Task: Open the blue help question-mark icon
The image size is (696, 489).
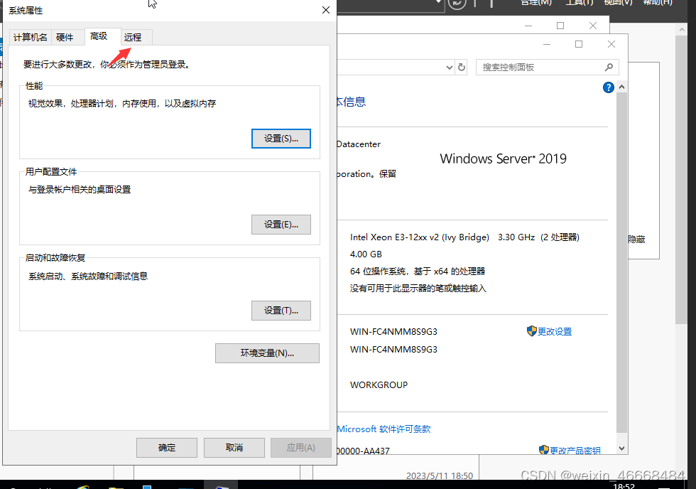Action: [608, 87]
